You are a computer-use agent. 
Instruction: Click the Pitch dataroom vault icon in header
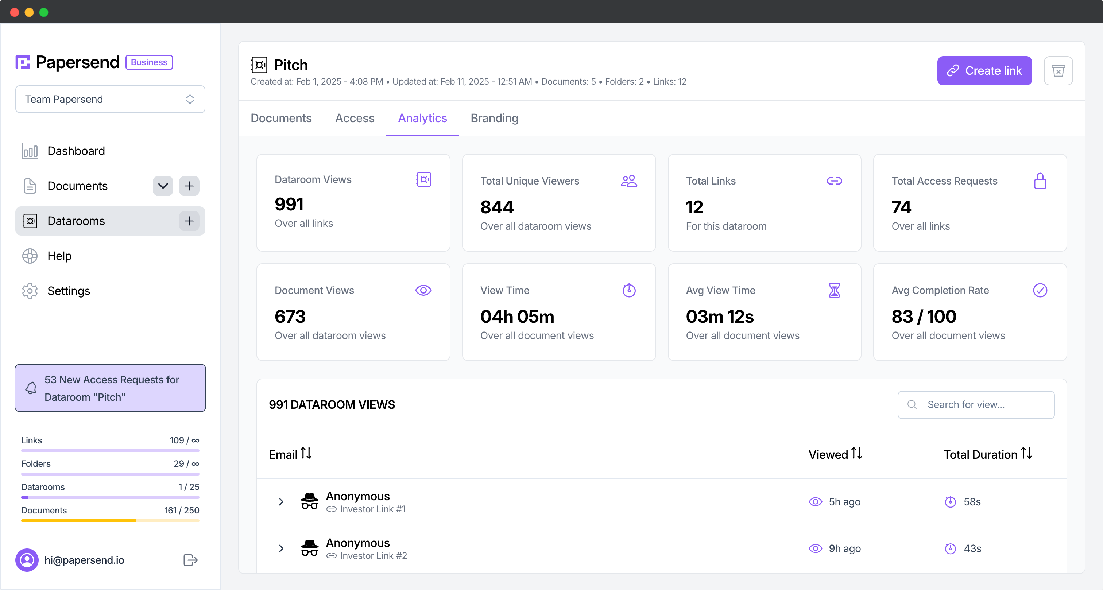coord(259,65)
